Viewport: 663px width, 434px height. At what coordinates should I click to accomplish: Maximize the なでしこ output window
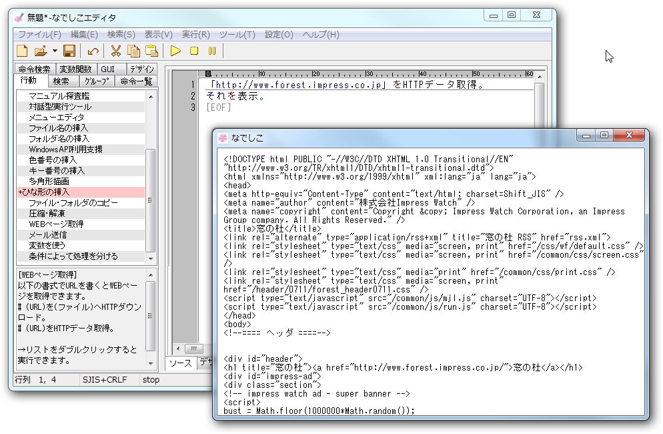(604, 135)
